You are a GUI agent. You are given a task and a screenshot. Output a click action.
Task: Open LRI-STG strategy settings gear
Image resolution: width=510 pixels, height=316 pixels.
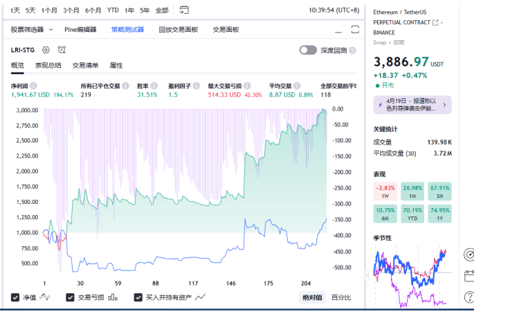tap(46, 50)
